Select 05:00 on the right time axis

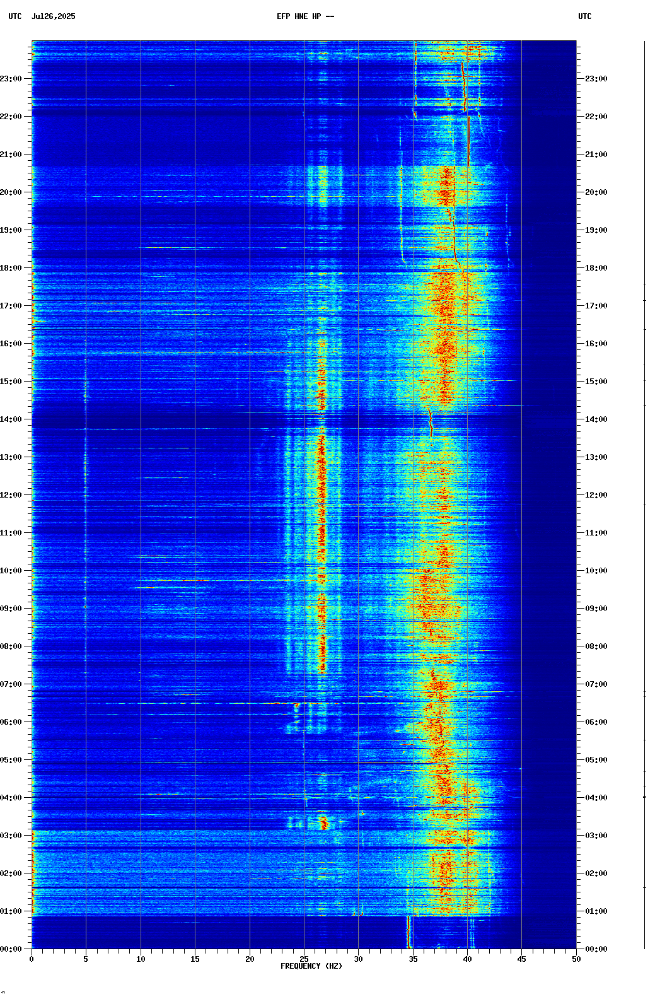[x=596, y=760]
